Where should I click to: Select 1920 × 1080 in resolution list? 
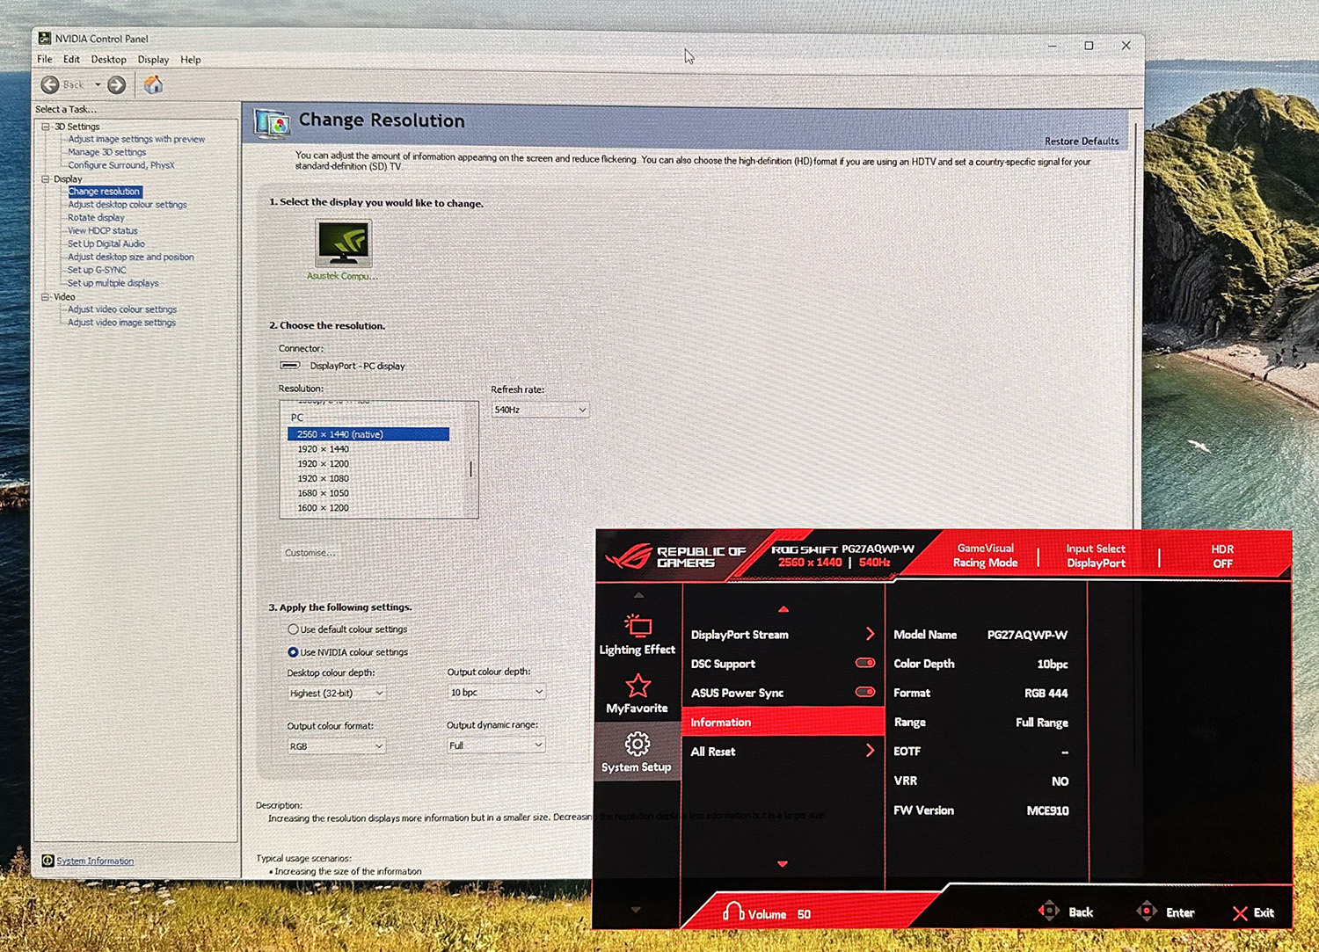coord(323,478)
